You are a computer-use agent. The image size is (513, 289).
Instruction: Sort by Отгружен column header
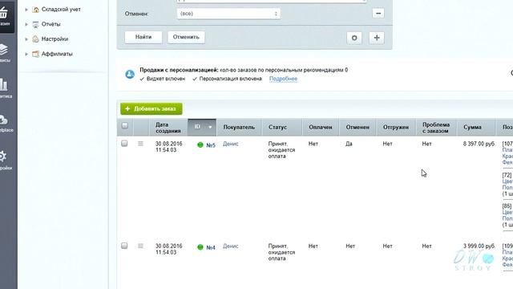click(x=396, y=127)
